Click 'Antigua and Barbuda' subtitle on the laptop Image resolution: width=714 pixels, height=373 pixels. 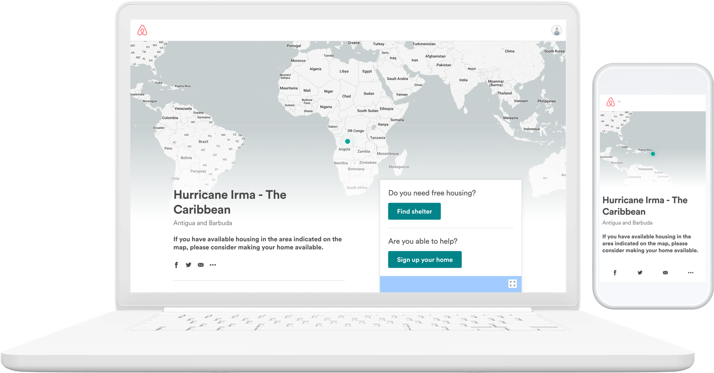[203, 223]
